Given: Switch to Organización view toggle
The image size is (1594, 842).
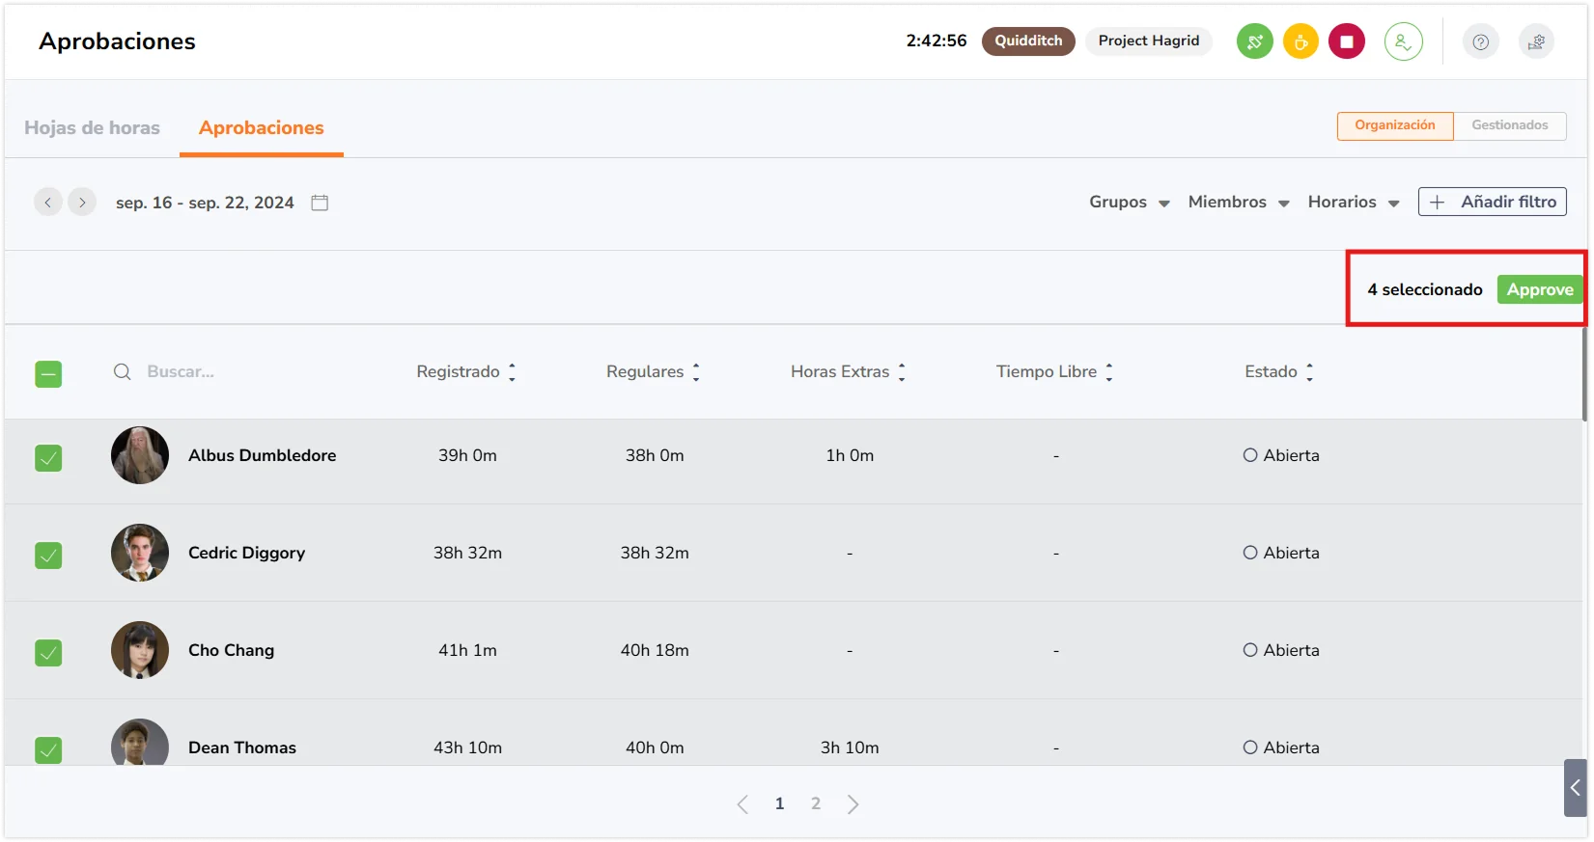Looking at the screenshot, I should (x=1395, y=125).
